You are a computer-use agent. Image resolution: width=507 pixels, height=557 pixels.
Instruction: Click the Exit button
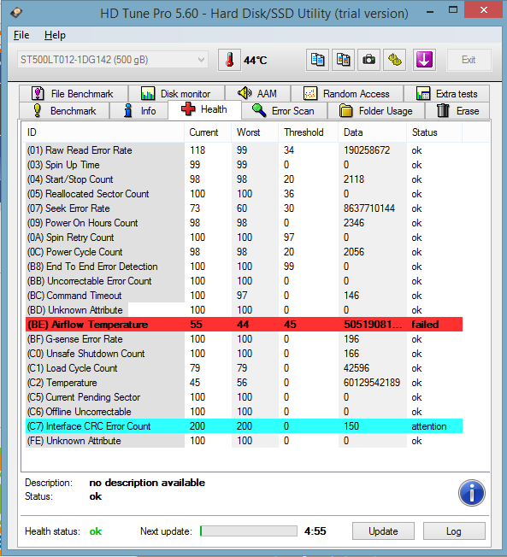[469, 60]
